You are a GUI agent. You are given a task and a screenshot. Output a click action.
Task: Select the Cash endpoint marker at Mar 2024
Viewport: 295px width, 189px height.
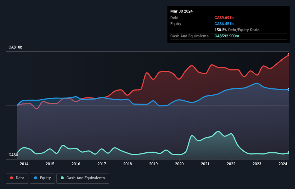point(289,153)
